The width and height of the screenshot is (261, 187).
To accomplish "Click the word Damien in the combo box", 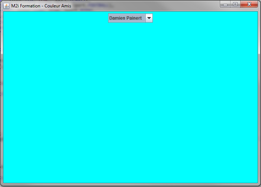I will [117, 18].
